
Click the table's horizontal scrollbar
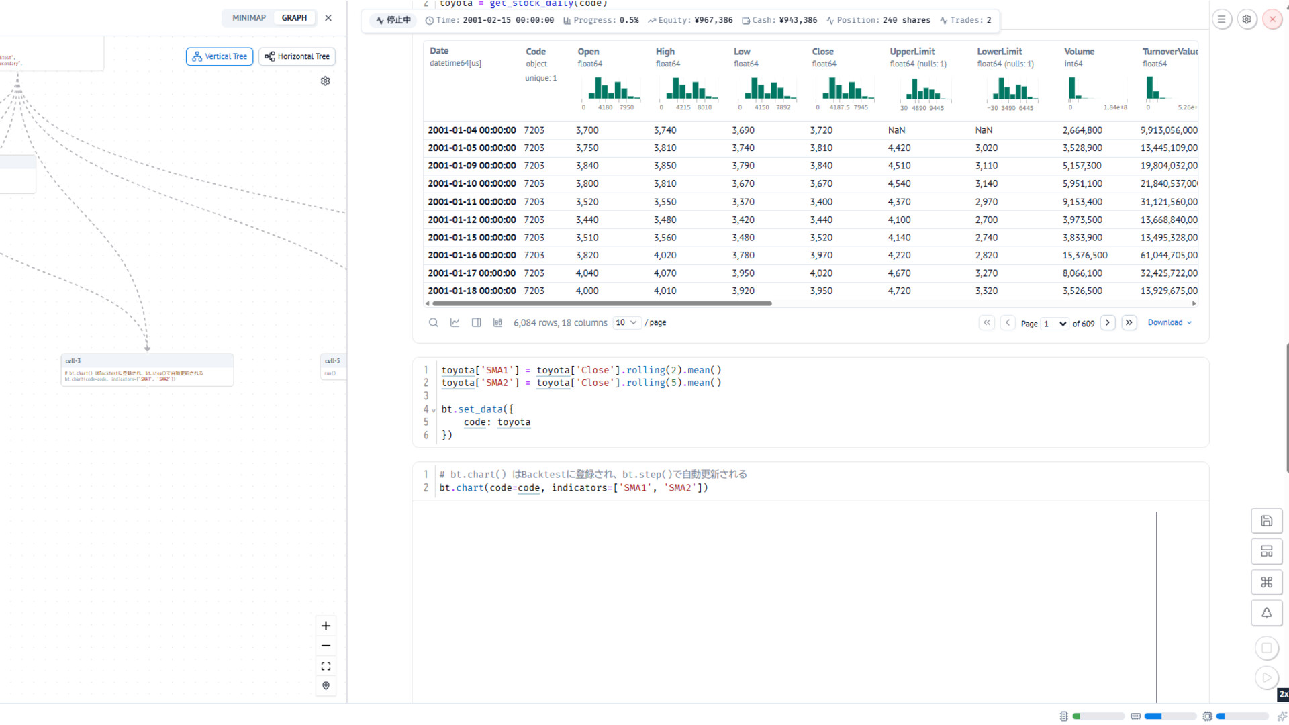click(x=600, y=303)
